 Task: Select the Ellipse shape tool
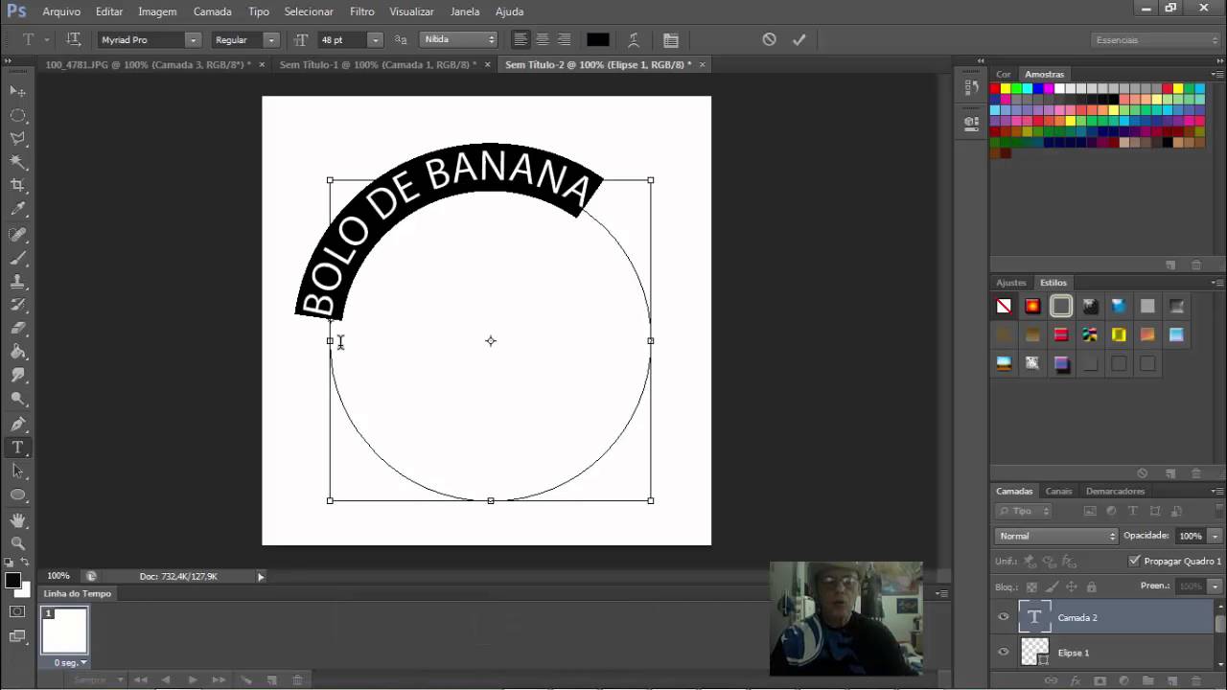[17, 495]
